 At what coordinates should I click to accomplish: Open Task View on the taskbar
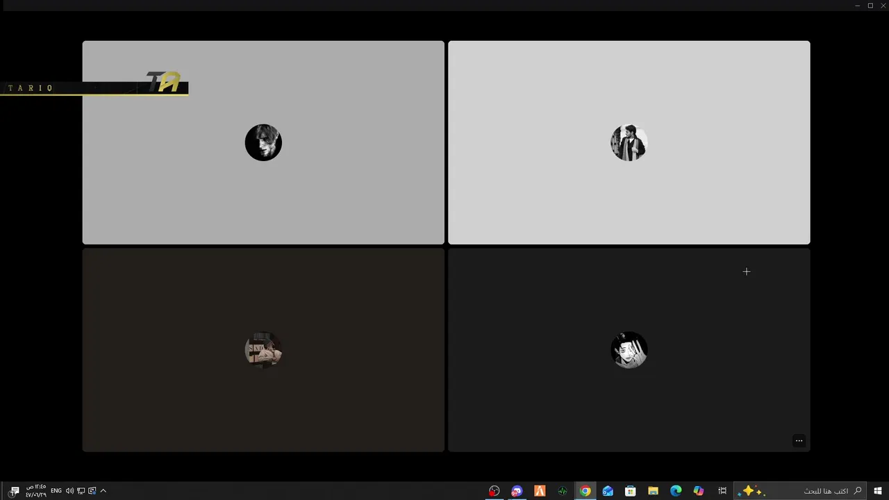tap(722, 491)
